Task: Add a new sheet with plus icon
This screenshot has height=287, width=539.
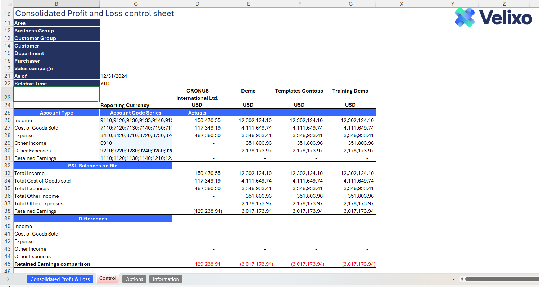Action: pos(201,279)
